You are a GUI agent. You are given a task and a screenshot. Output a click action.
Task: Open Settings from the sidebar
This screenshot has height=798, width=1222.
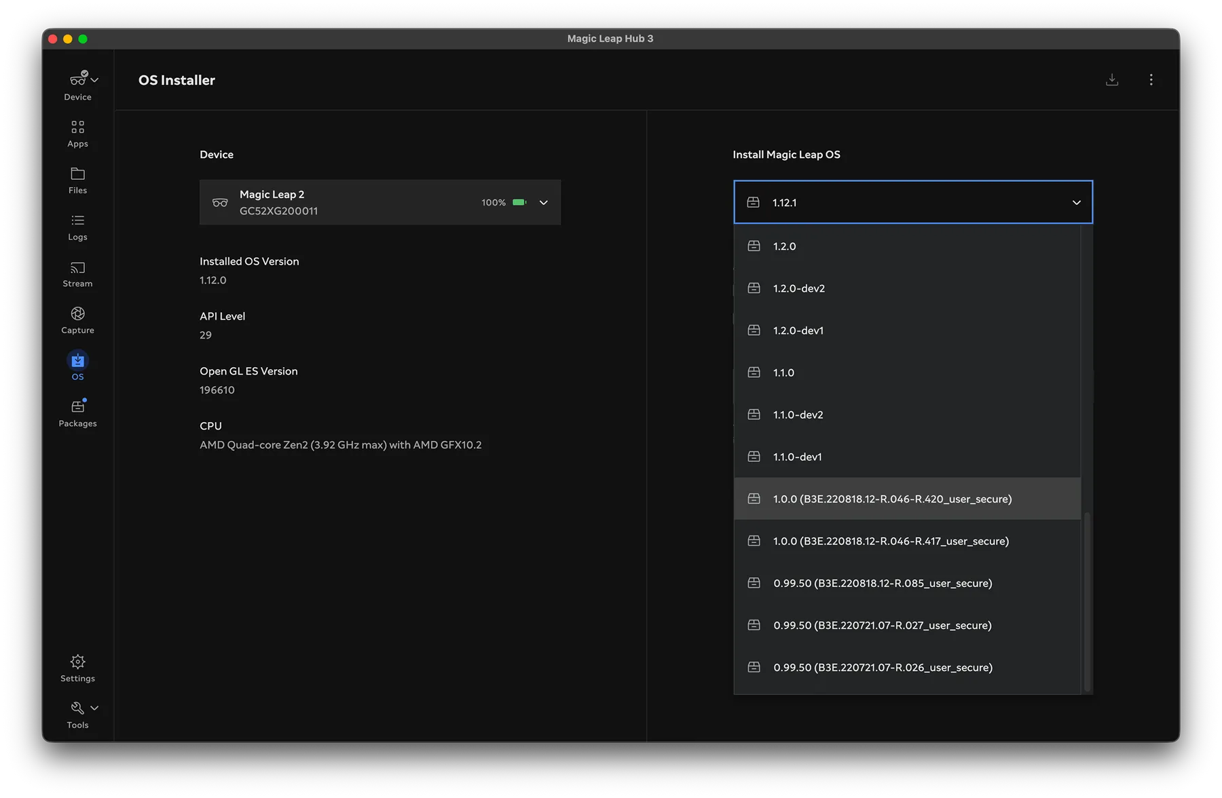click(x=77, y=668)
